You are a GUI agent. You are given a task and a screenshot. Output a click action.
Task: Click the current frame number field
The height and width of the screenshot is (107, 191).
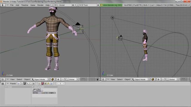[x=60, y=84]
